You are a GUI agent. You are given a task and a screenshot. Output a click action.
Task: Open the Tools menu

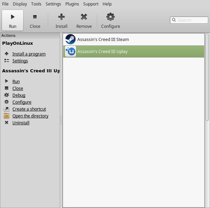[x=36, y=4]
